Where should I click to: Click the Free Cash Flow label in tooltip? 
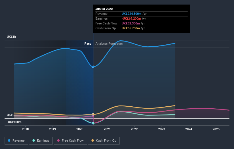[x=106, y=23]
